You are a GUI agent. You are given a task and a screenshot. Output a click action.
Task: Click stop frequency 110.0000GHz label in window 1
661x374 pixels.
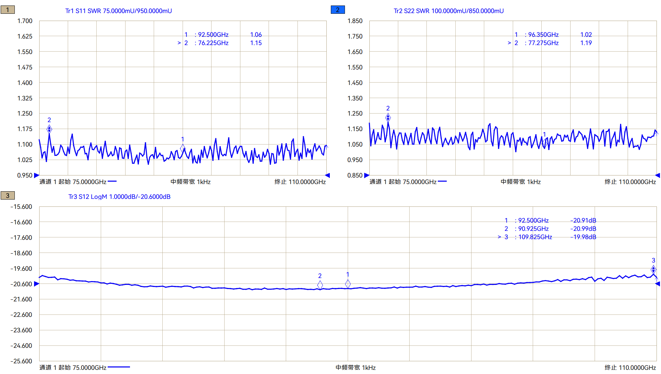tap(300, 182)
